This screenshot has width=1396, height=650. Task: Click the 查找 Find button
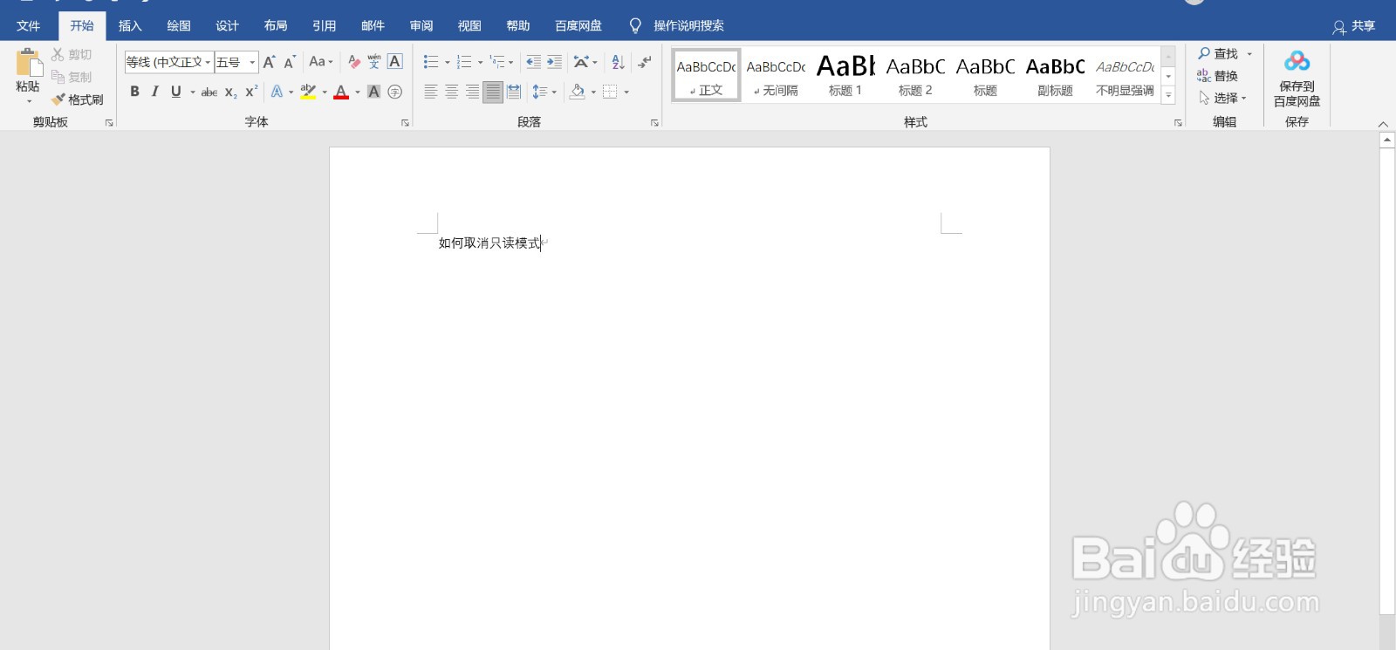tap(1218, 54)
